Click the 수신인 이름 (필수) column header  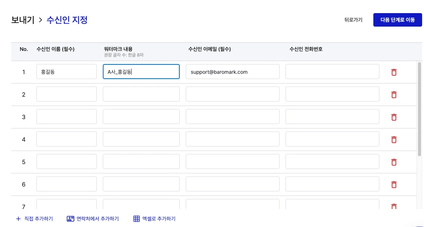coord(56,49)
